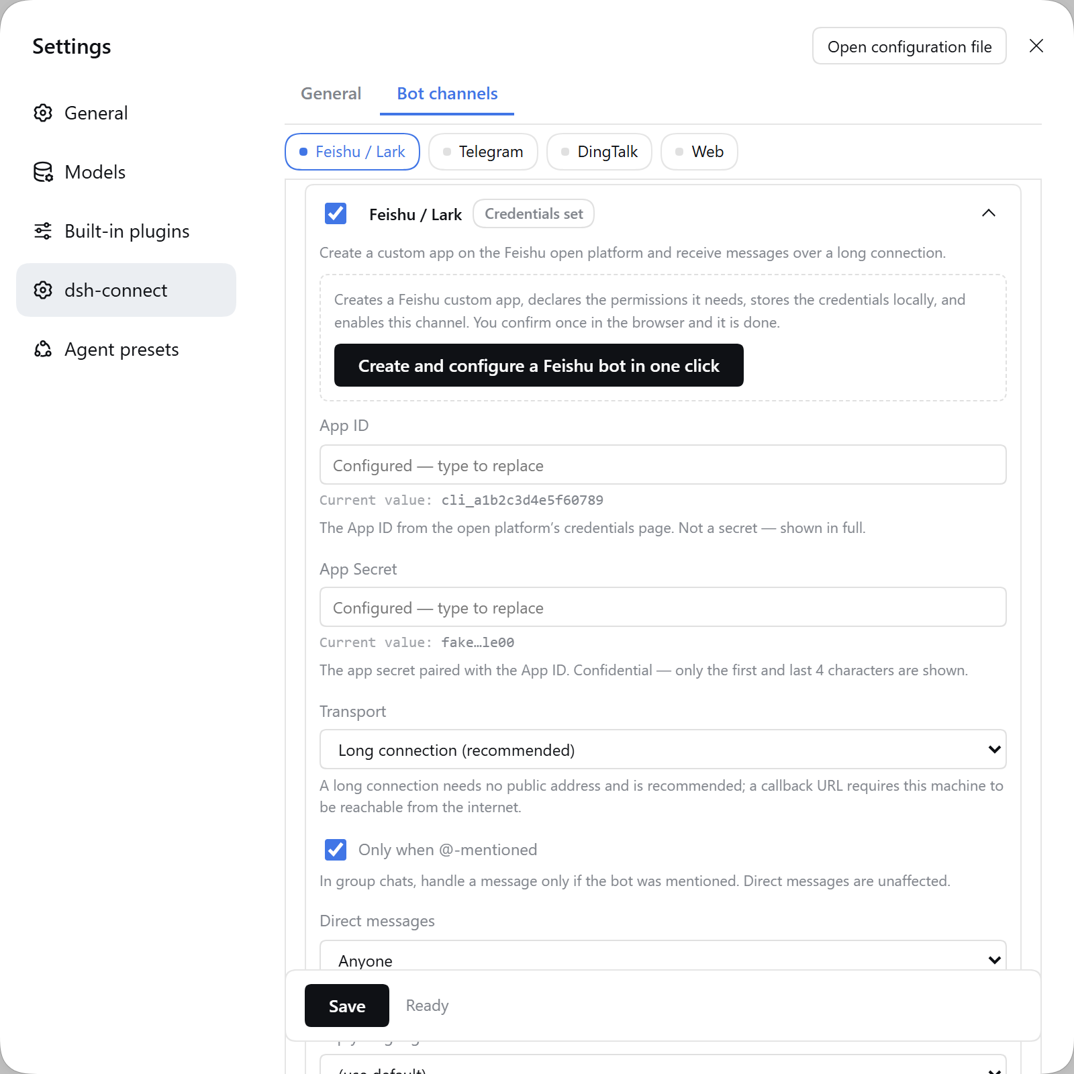
Task: Open the Built-in plugins section
Action: click(x=126, y=231)
